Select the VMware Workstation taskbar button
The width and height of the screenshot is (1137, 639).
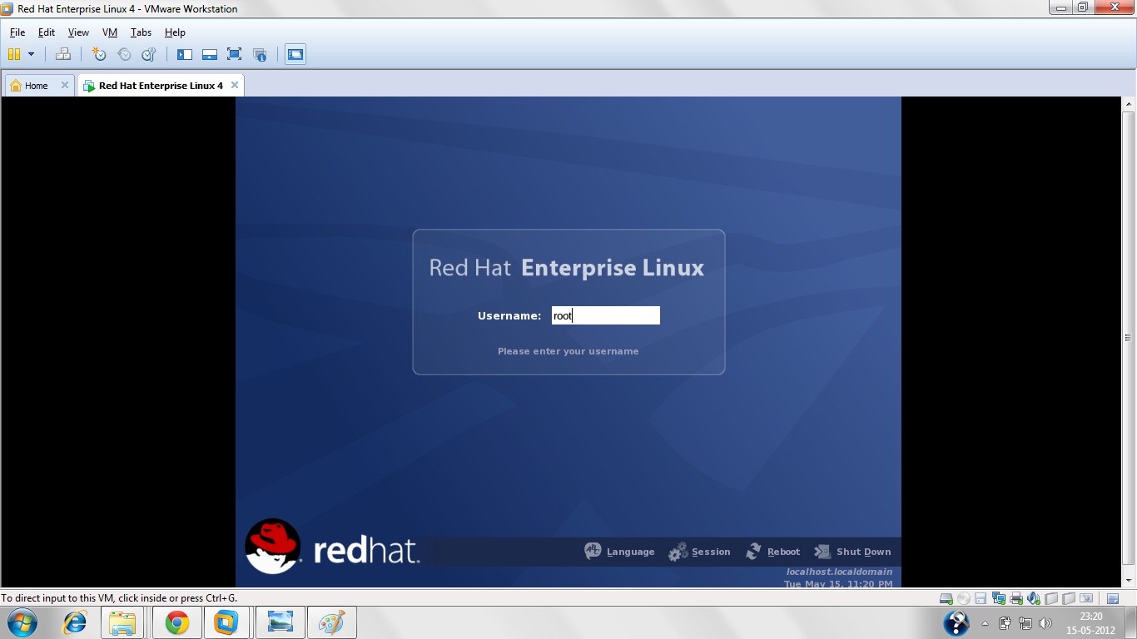pos(226,622)
